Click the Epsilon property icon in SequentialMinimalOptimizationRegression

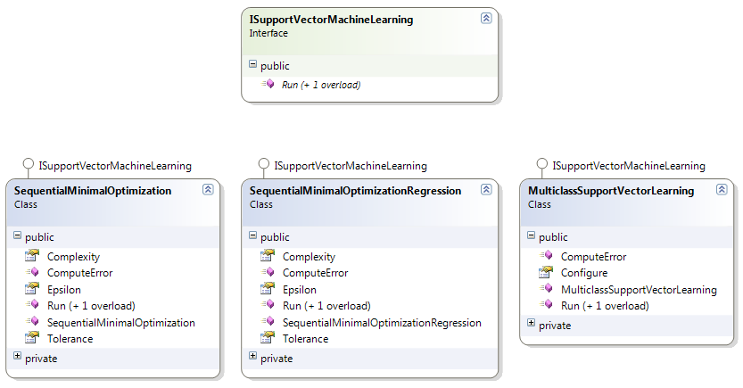(268, 288)
